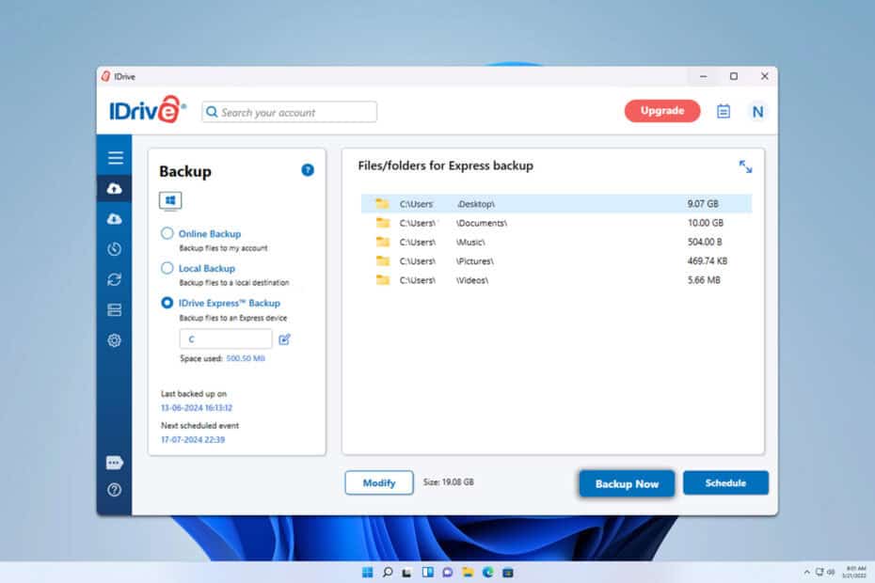
Task: Open the Windows Start button
Action: click(367, 573)
